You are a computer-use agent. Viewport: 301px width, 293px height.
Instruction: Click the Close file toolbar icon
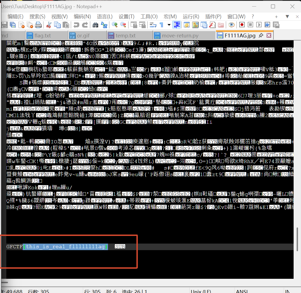coord(21,25)
